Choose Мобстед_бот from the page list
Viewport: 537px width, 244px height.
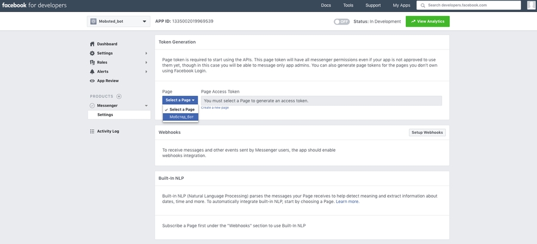click(x=181, y=117)
